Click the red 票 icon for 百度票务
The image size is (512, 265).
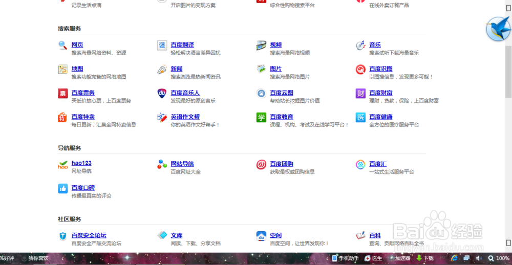tap(62, 93)
